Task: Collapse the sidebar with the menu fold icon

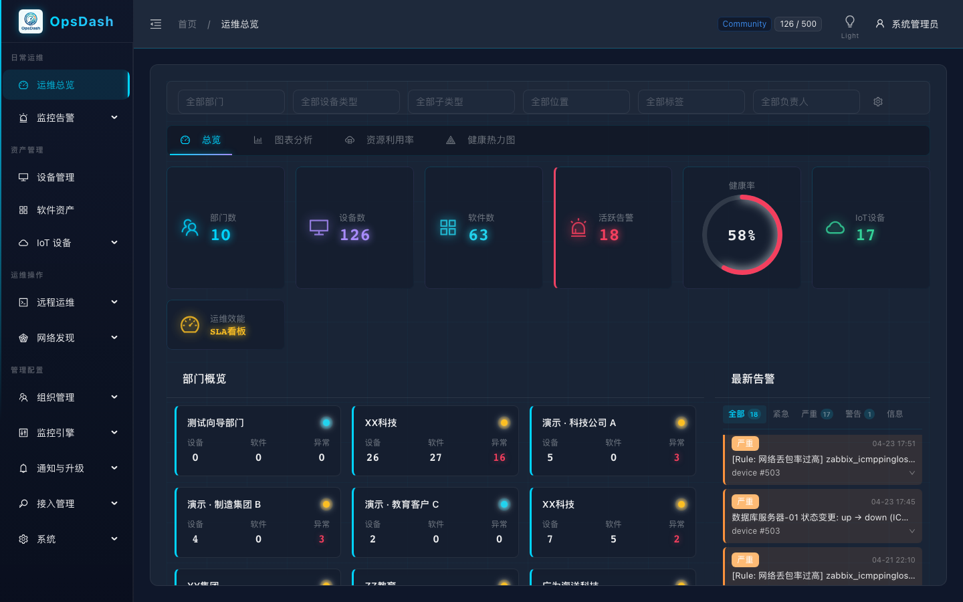Action: (x=156, y=24)
